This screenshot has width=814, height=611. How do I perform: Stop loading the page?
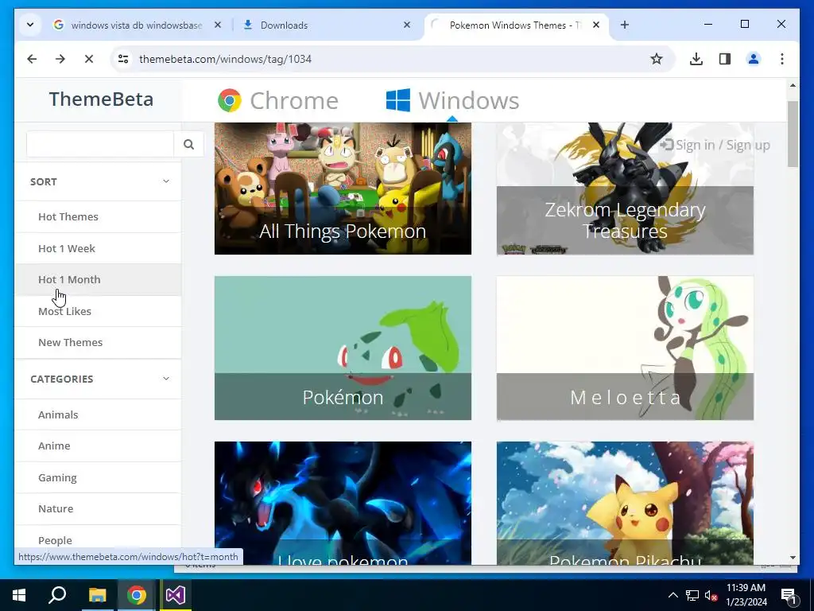(89, 59)
